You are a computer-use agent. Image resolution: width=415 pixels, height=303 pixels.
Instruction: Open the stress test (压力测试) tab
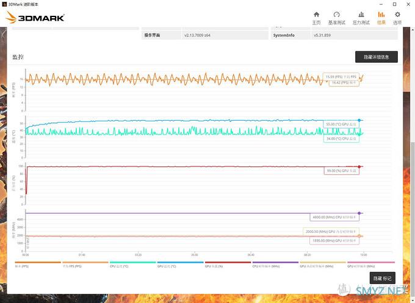pyautogui.click(x=361, y=18)
